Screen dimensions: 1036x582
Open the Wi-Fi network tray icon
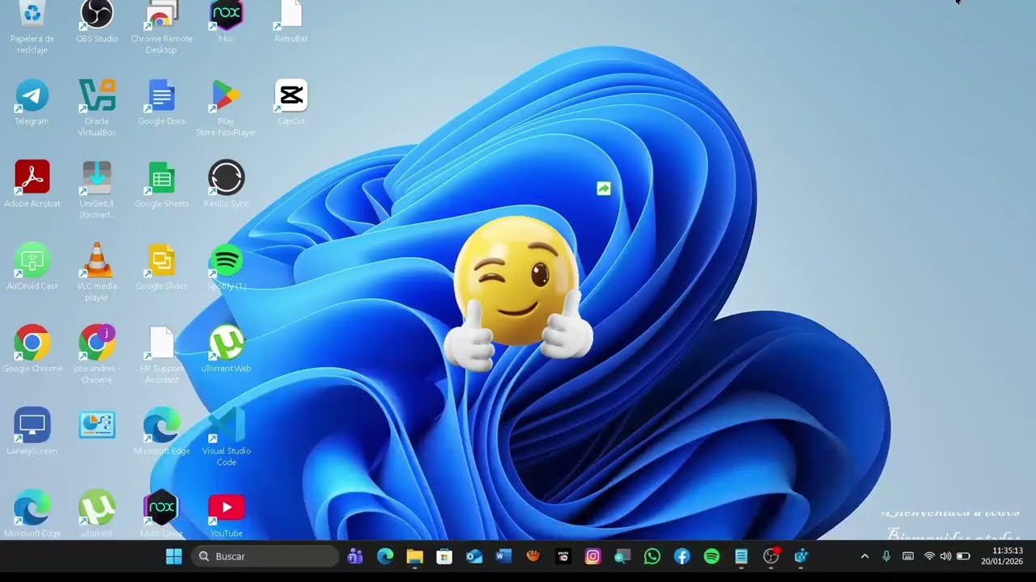929,556
